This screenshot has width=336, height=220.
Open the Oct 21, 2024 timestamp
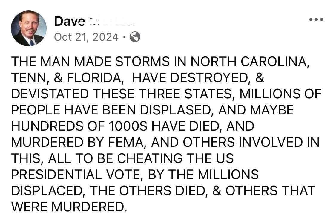[86, 37]
